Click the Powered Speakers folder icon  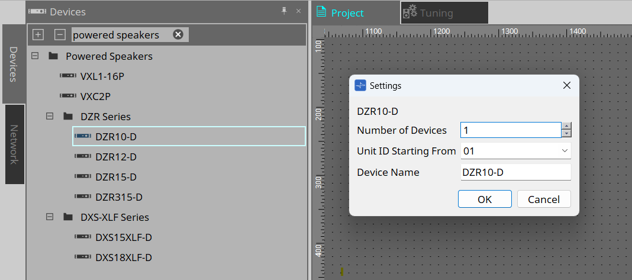pyautogui.click(x=53, y=56)
